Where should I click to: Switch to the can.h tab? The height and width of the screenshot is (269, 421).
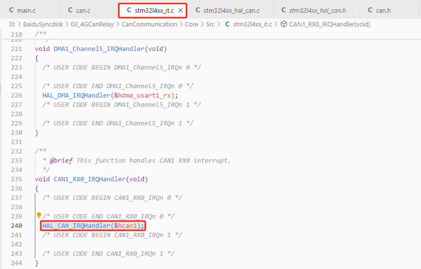[x=383, y=10]
